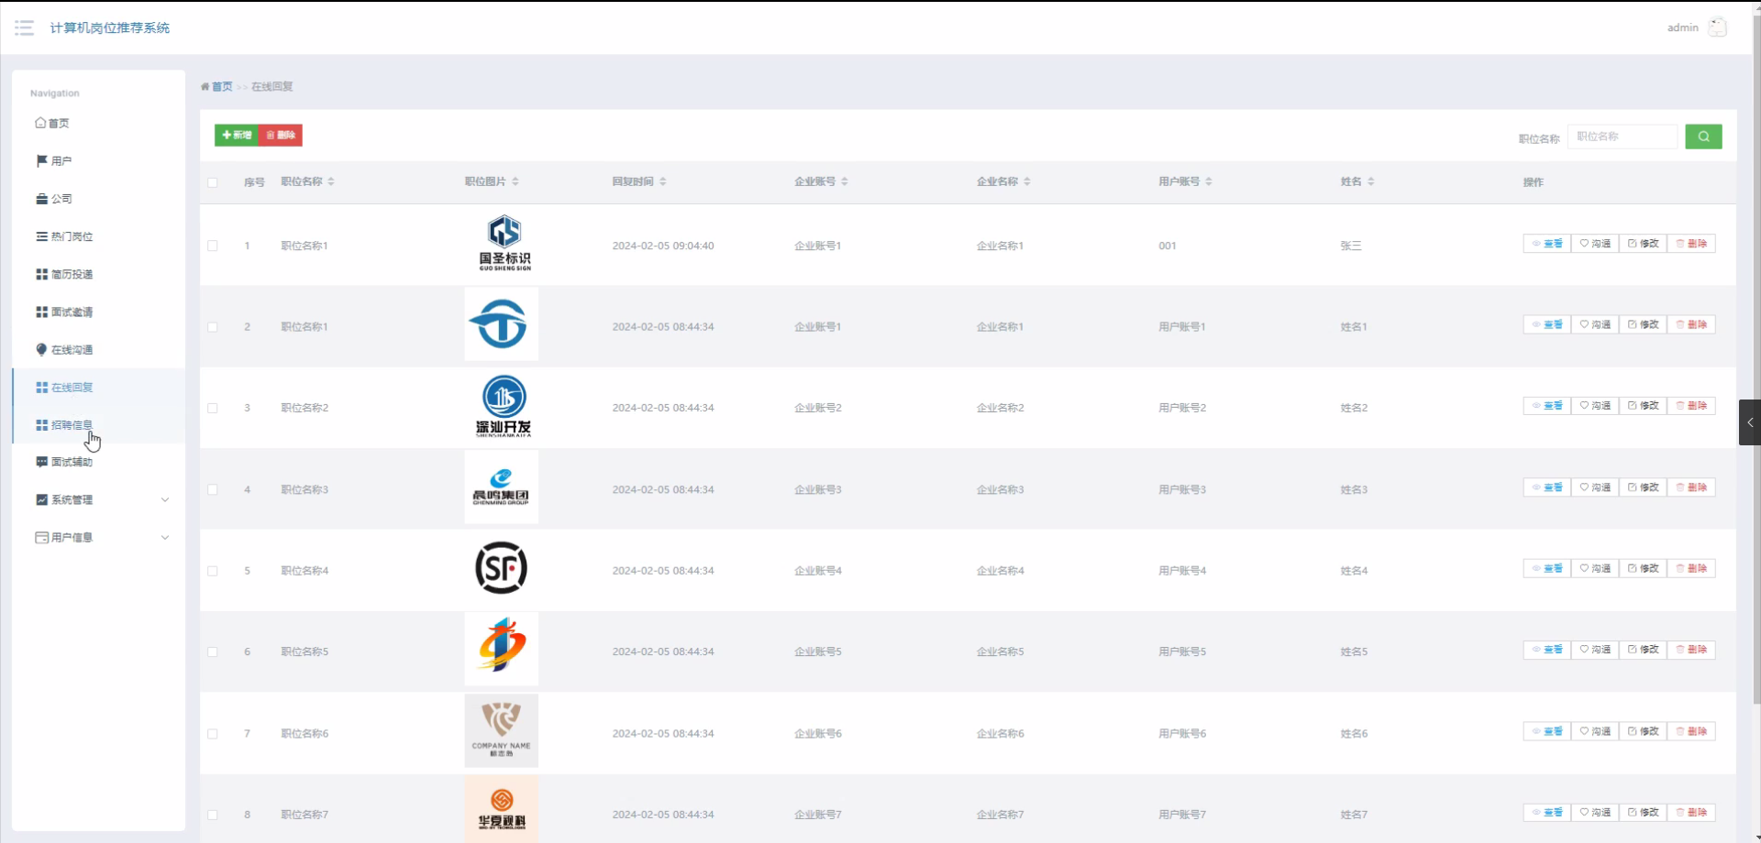Check the checkbox for row 2
The image size is (1761, 843).
point(213,327)
